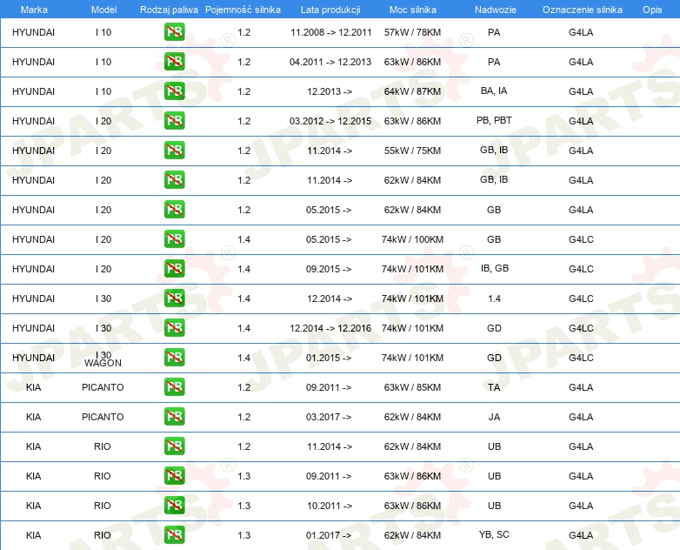The width and height of the screenshot is (680, 550).
Task: Click petrol icon in Rio 1.2 row
Action: (x=174, y=446)
